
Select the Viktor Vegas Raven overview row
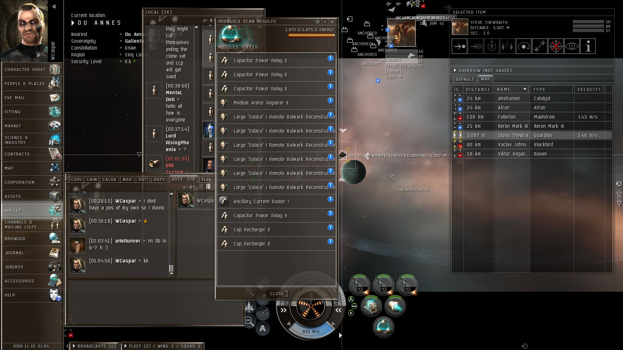[x=532, y=154]
